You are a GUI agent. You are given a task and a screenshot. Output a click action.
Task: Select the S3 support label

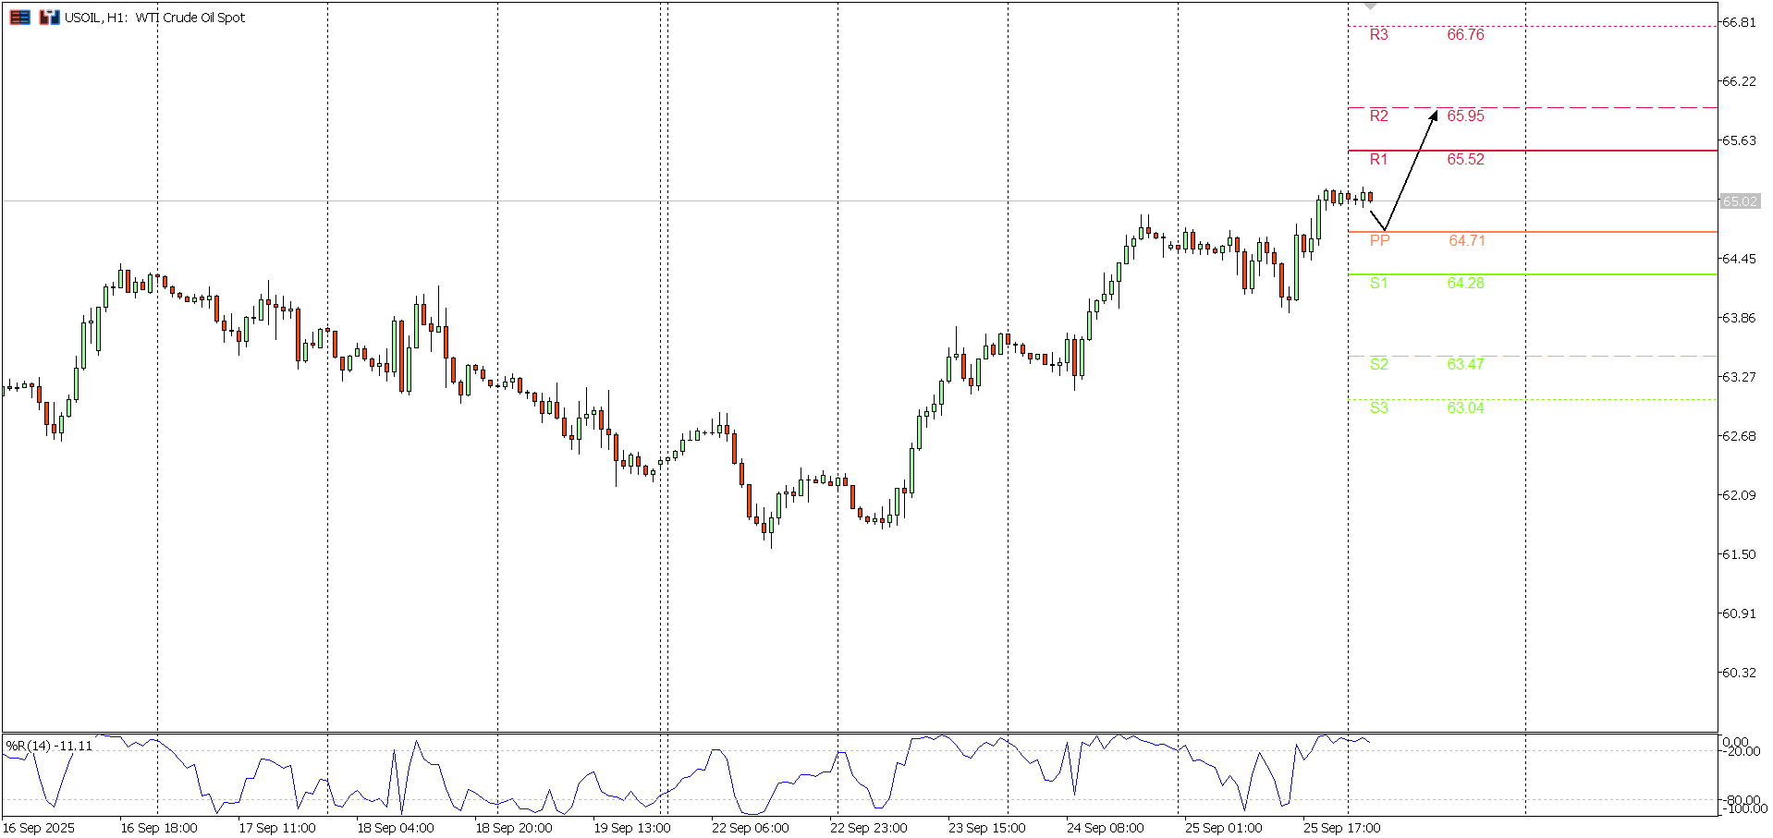click(x=1378, y=408)
